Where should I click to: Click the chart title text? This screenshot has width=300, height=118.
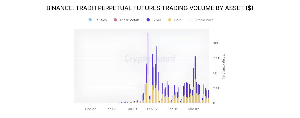150,8
